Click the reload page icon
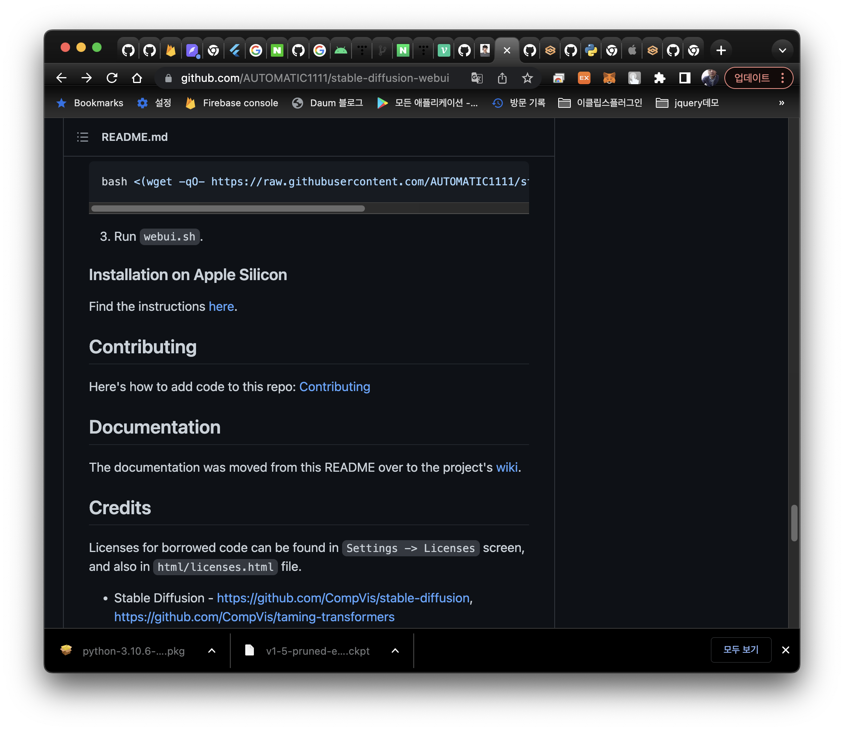This screenshot has height=731, width=844. tap(112, 78)
